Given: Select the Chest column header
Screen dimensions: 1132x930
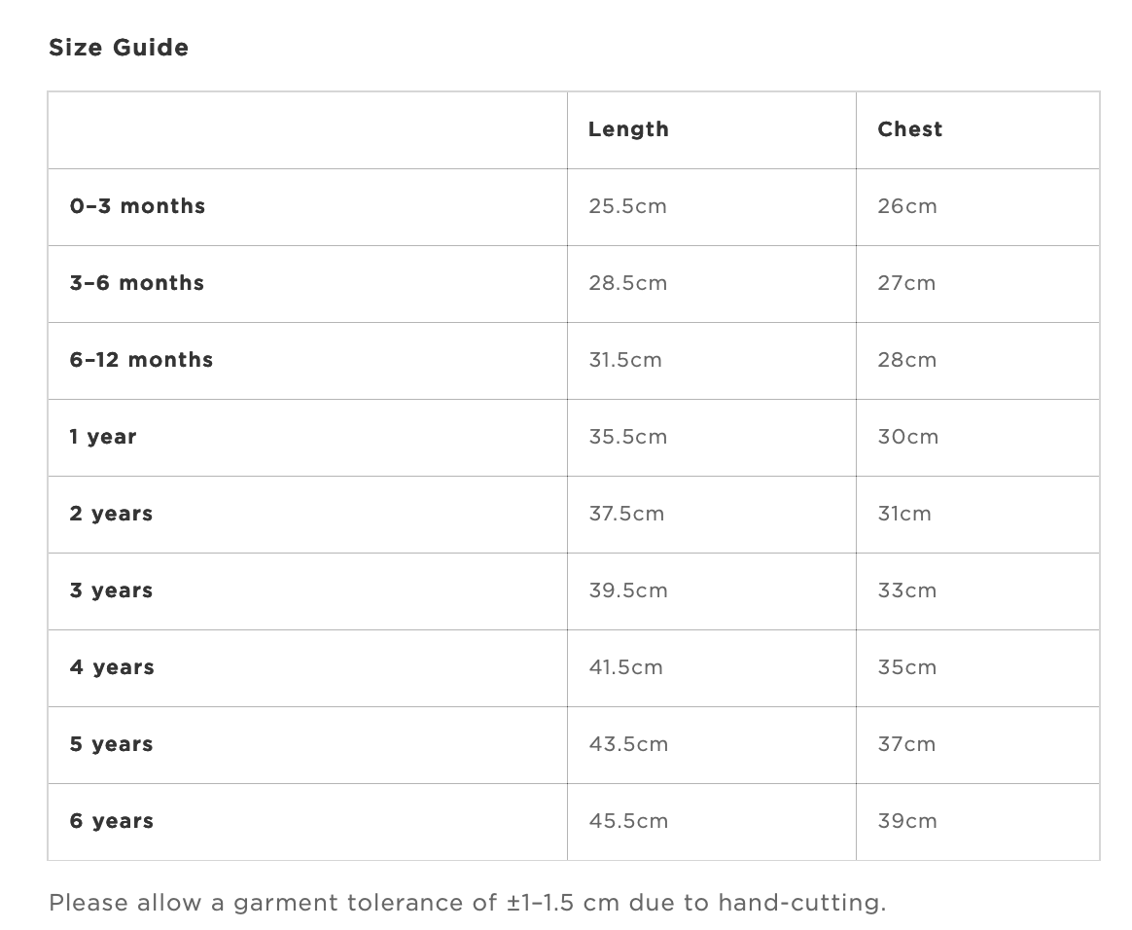Looking at the screenshot, I should (909, 129).
